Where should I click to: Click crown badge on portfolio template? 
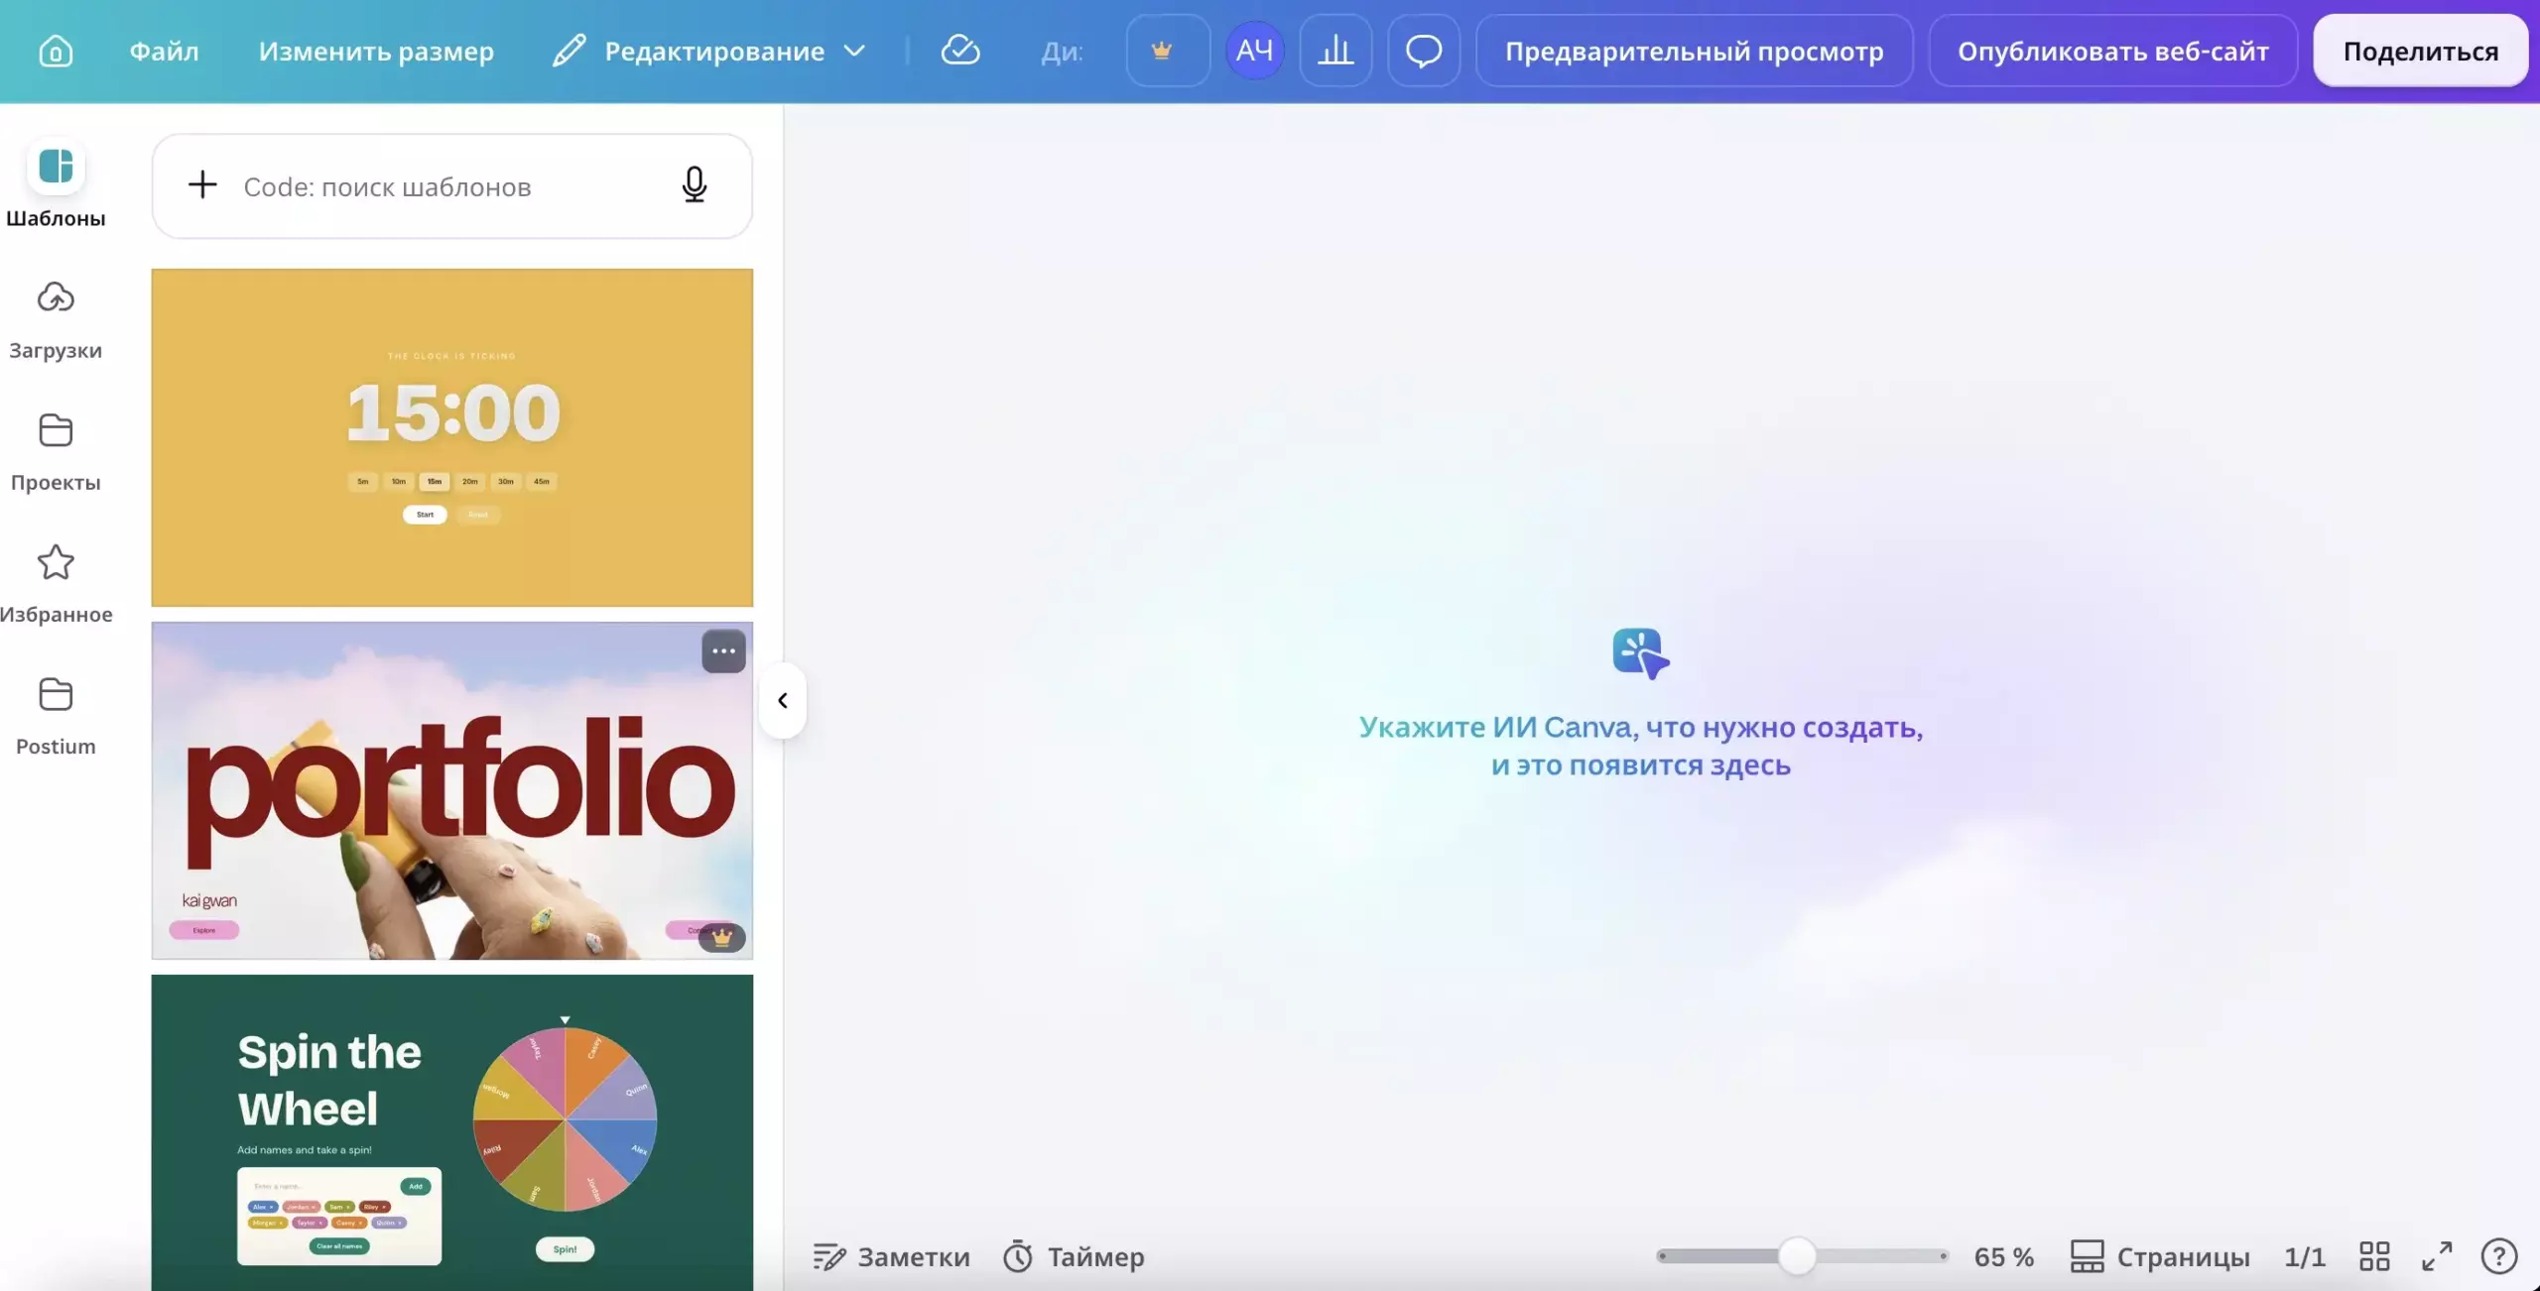click(x=722, y=937)
